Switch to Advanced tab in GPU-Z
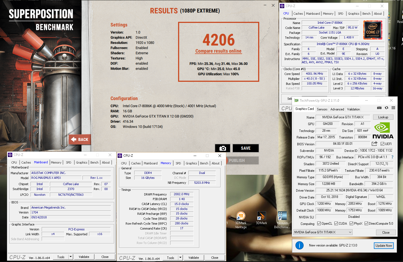 (337, 109)
